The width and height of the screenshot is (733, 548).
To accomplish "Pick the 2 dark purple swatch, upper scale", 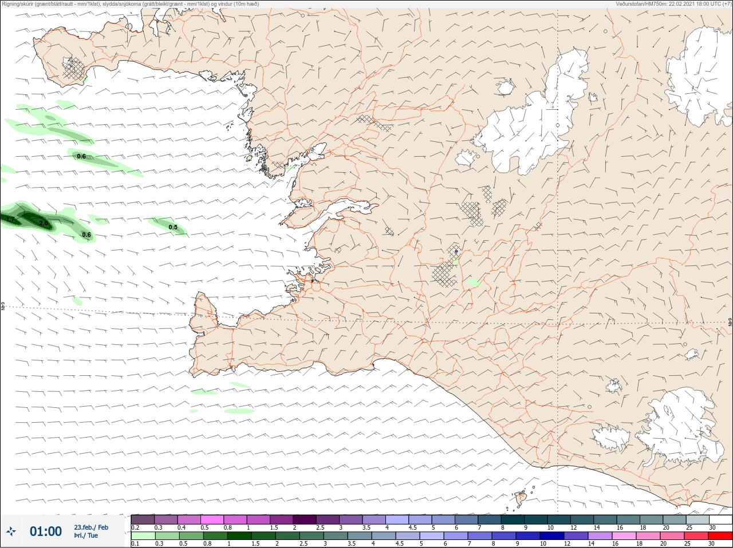I will pyautogui.click(x=305, y=519).
